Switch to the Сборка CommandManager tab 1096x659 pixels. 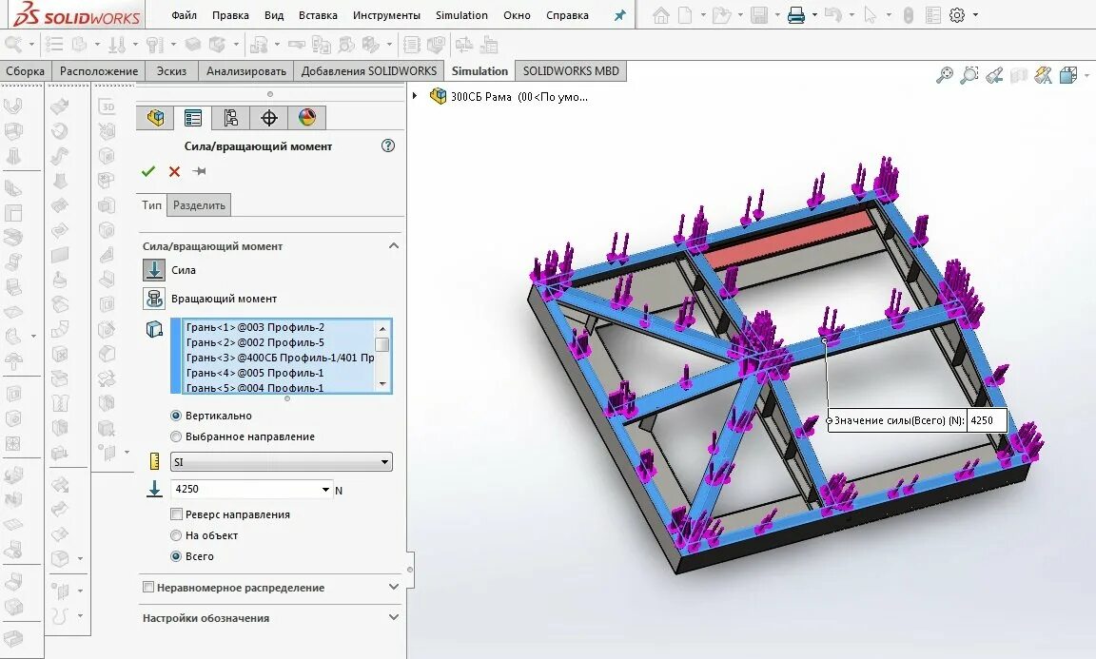[x=25, y=70]
